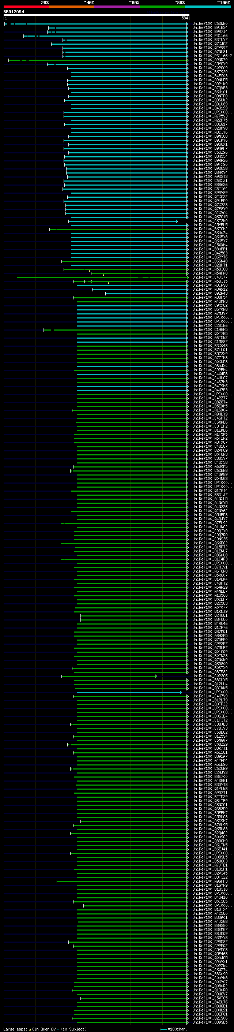Viewport: 234px width, 1032px height.
Task: Click the ~100% cyan color legend segment
Action: (x=208, y=7)
